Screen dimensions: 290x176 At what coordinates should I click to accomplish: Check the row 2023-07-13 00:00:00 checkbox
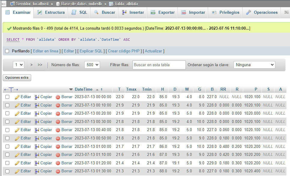[8, 97]
